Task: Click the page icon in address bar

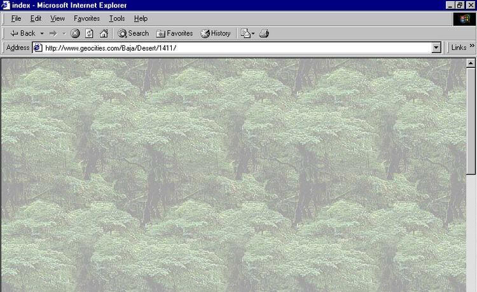Action: 38,48
